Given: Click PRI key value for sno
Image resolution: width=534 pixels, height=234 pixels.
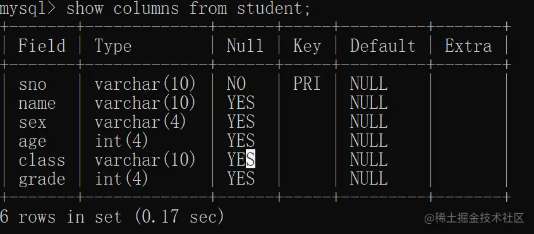Looking at the screenshot, I should tap(307, 83).
